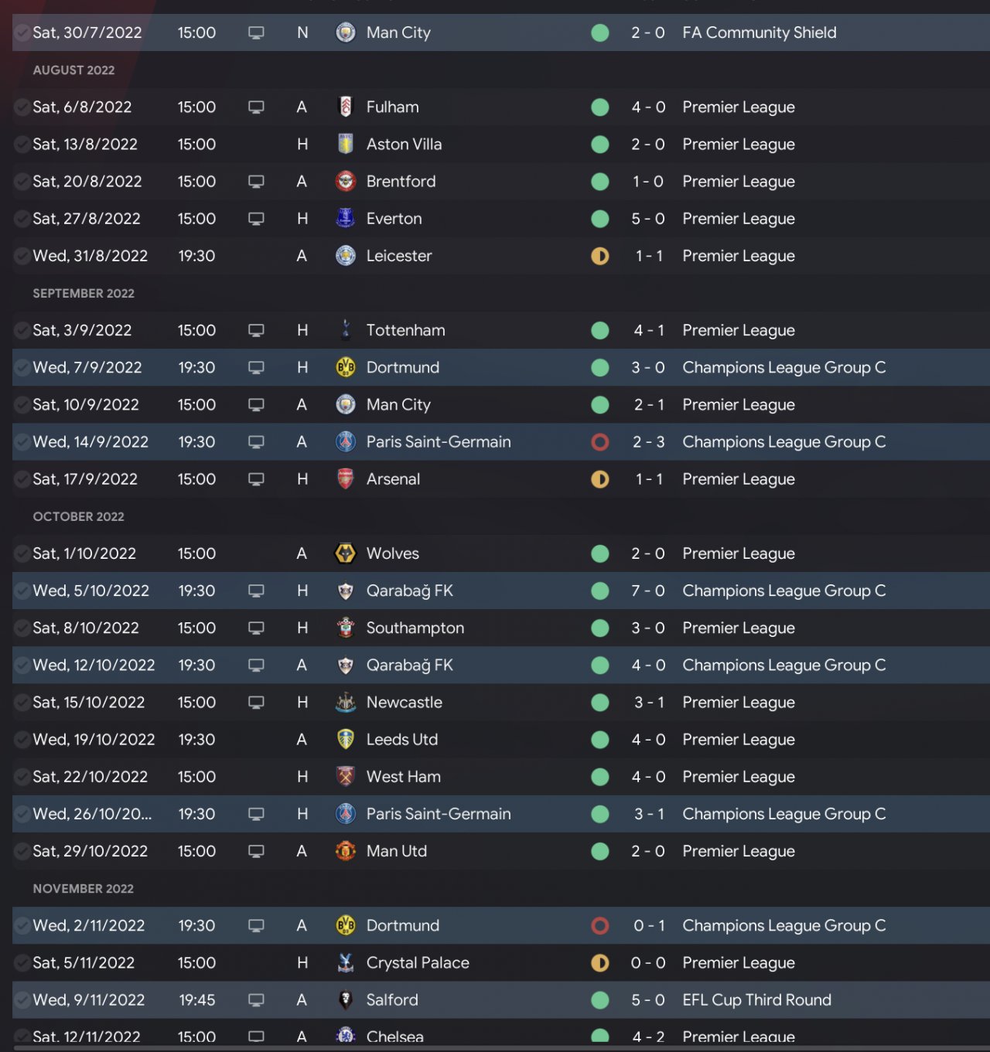Click the yellow draw indicator for Leicester match

pyautogui.click(x=599, y=256)
